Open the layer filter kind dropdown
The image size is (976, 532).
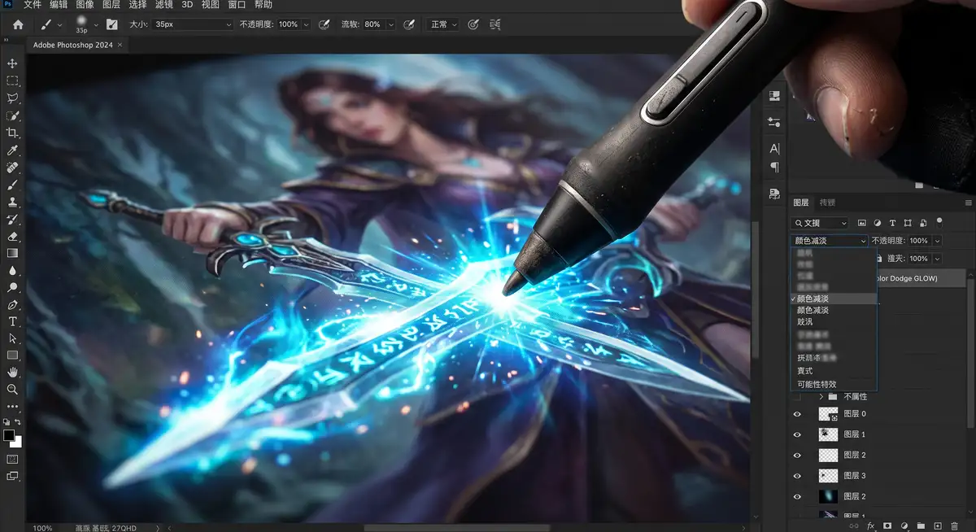point(821,223)
